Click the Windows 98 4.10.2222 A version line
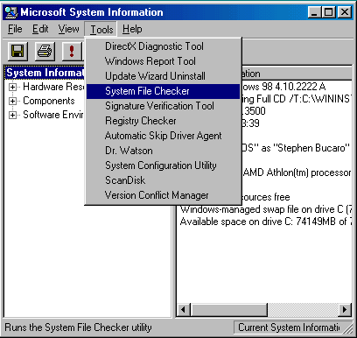The width and height of the screenshot is (357, 338). (x=283, y=87)
